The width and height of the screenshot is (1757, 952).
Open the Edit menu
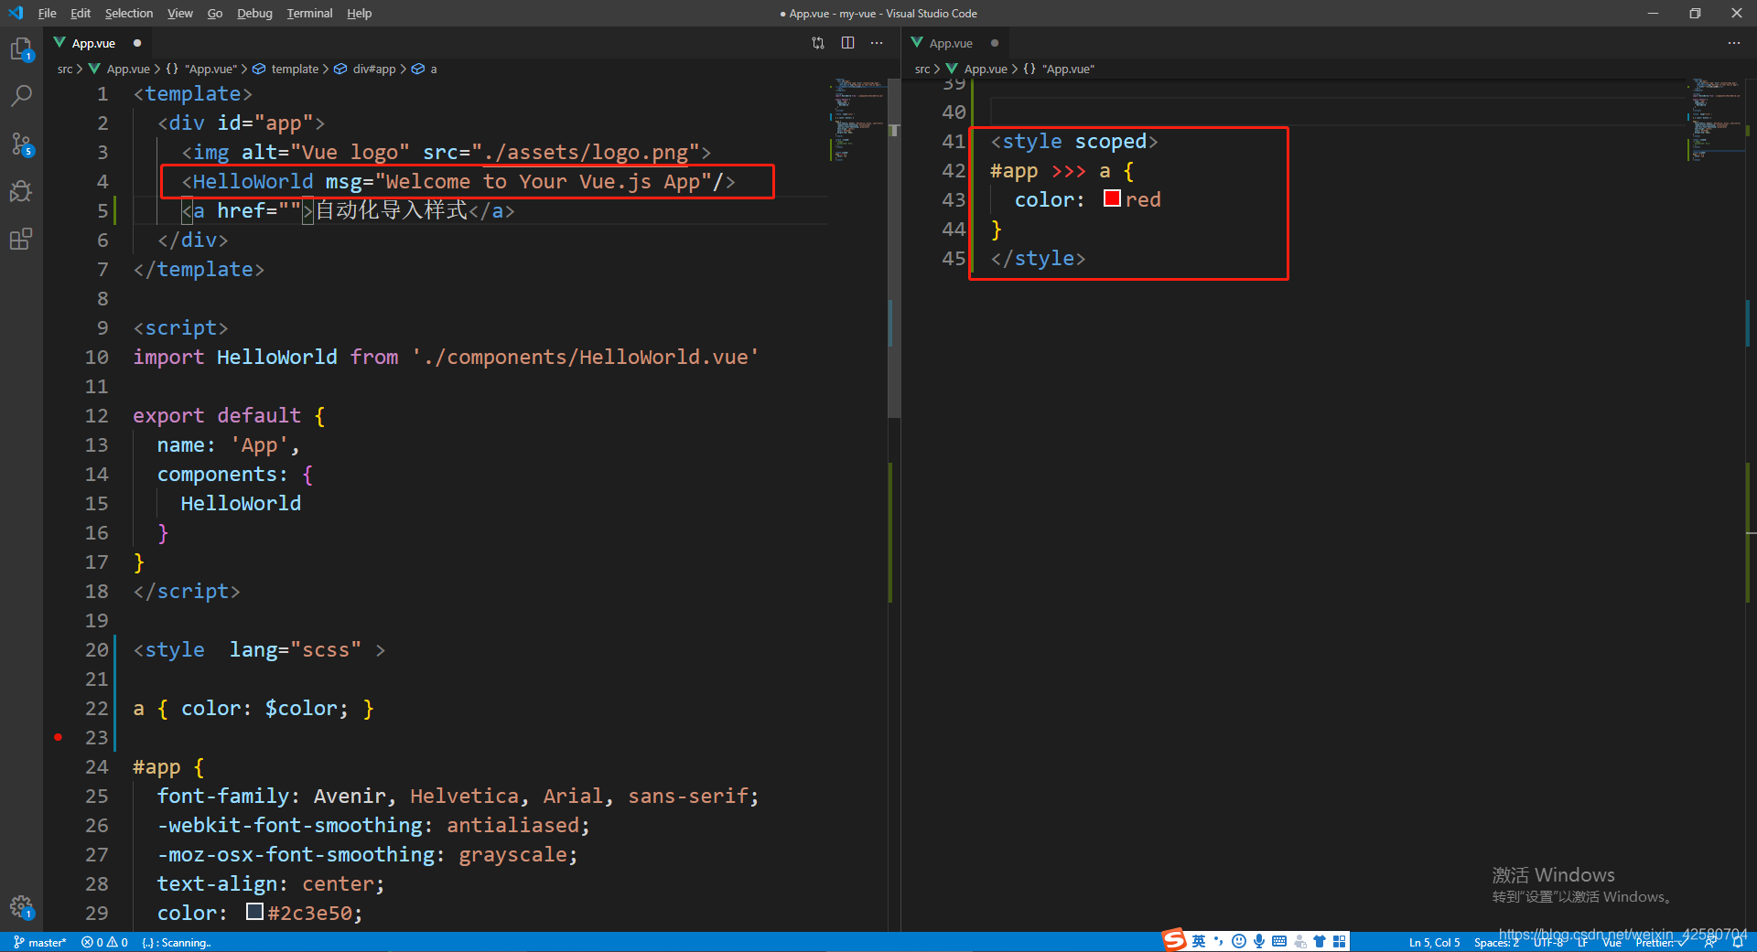(81, 13)
